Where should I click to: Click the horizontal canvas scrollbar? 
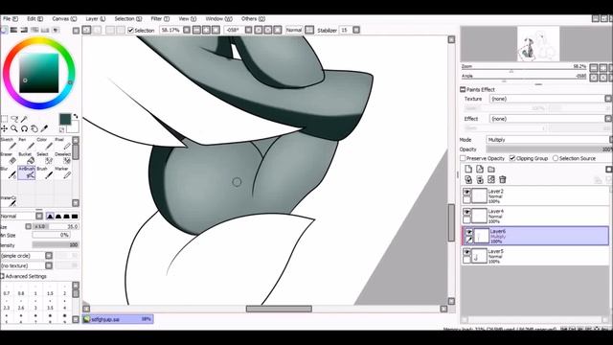[x=279, y=309]
